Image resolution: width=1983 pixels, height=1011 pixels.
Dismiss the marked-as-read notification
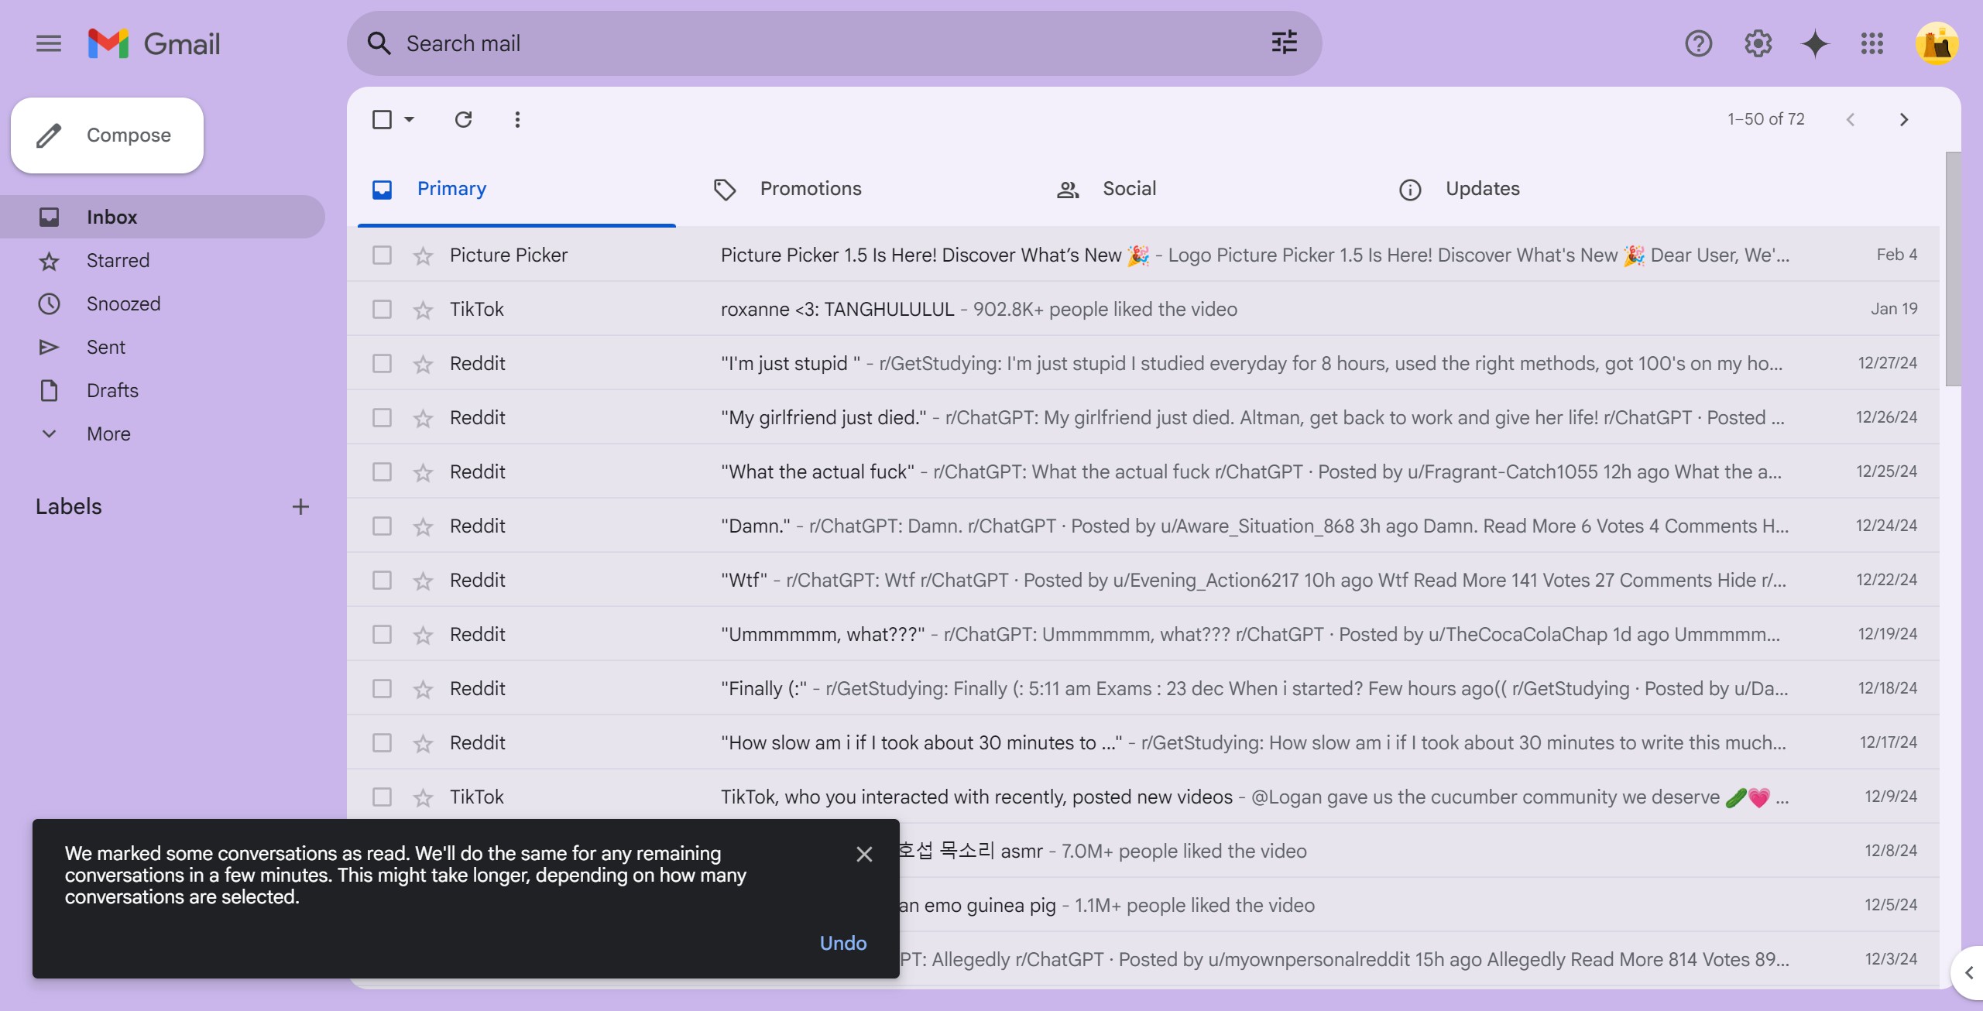[x=864, y=854]
